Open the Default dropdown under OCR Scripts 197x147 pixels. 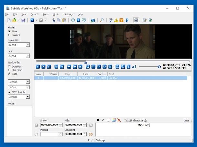[28, 97]
